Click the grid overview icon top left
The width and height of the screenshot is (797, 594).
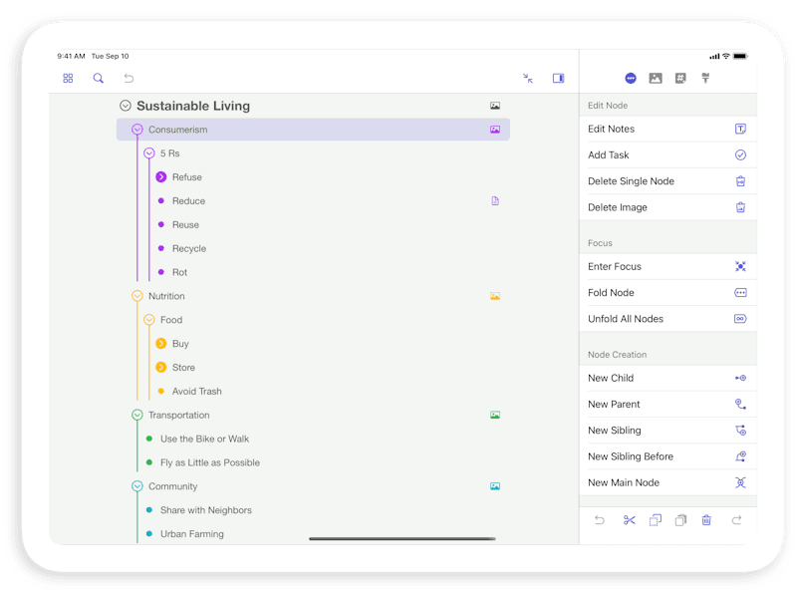(68, 78)
